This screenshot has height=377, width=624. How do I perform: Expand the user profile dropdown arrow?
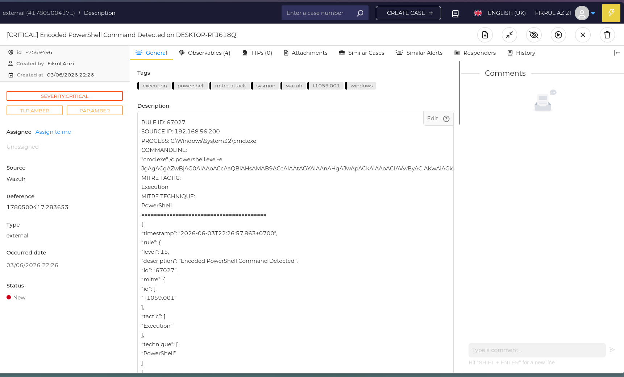593,13
